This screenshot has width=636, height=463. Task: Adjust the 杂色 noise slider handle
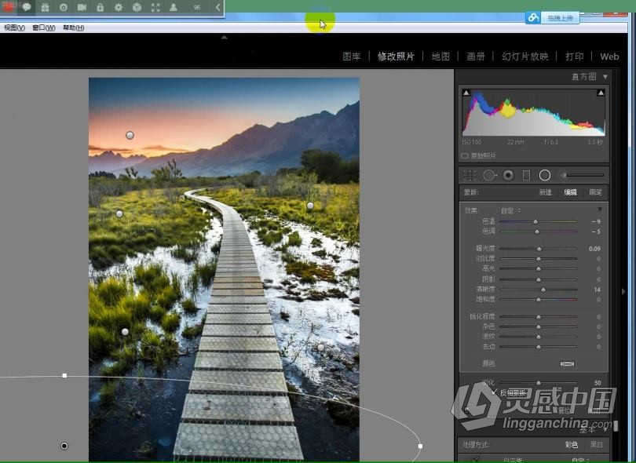[539, 326]
